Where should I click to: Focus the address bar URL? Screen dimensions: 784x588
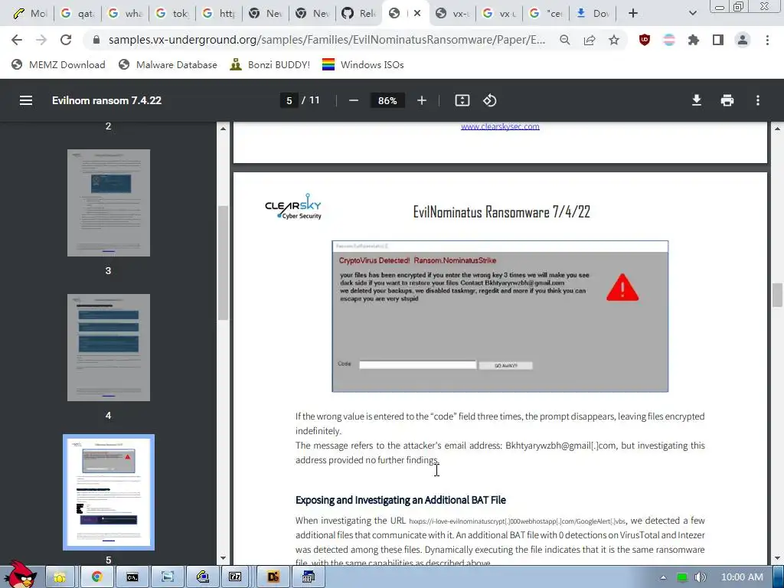326,40
